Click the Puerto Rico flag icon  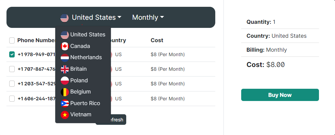65,103
